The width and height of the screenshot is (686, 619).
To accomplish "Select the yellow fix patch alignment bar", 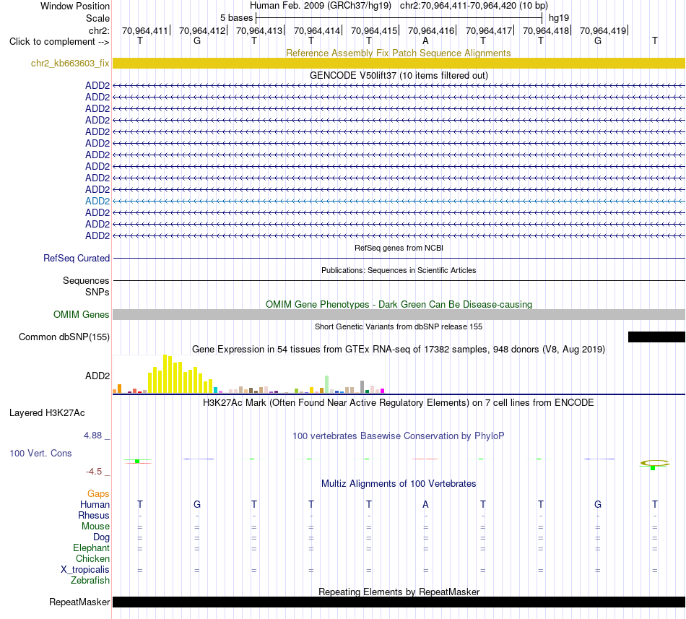I will point(399,64).
